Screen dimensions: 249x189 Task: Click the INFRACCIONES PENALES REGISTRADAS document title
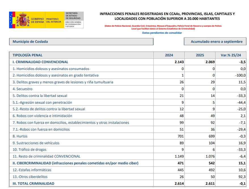click(x=167, y=16)
